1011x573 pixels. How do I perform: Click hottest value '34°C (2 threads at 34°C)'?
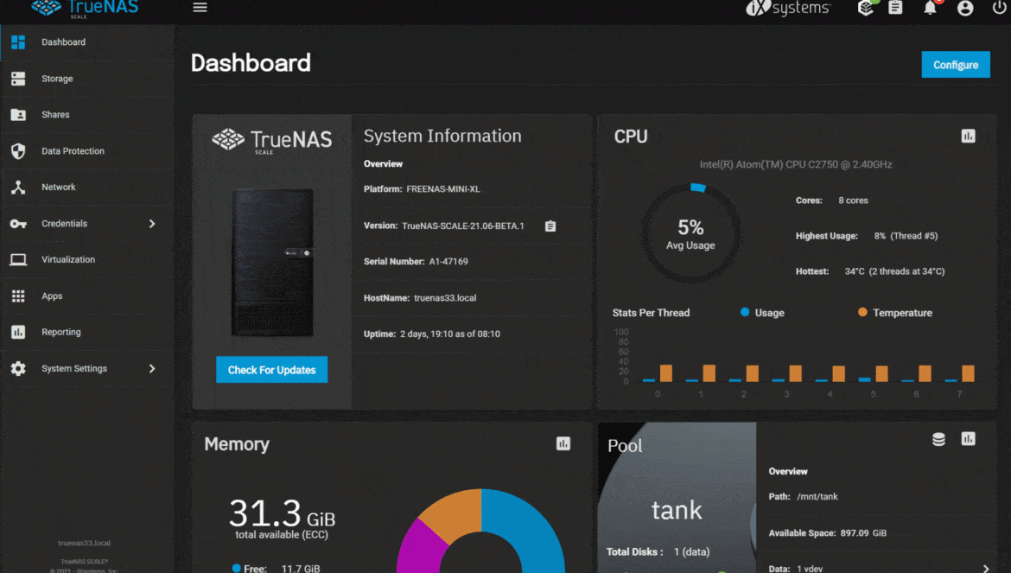point(894,271)
